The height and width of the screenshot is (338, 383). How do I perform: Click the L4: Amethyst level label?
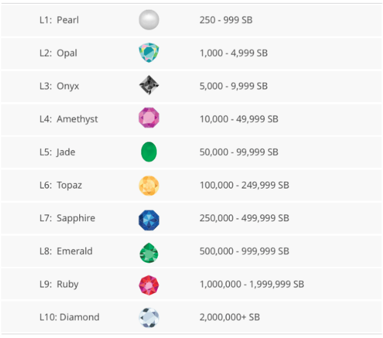tap(68, 119)
